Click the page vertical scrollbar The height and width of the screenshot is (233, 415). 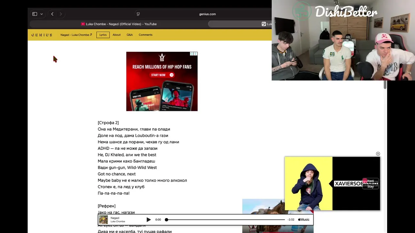[x=385, y=85]
